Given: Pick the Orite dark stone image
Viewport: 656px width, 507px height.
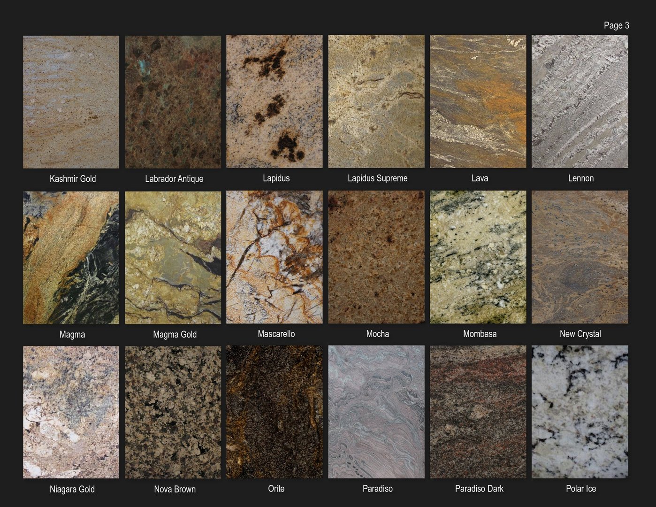Looking at the screenshot, I should click(x=275, y=412).
